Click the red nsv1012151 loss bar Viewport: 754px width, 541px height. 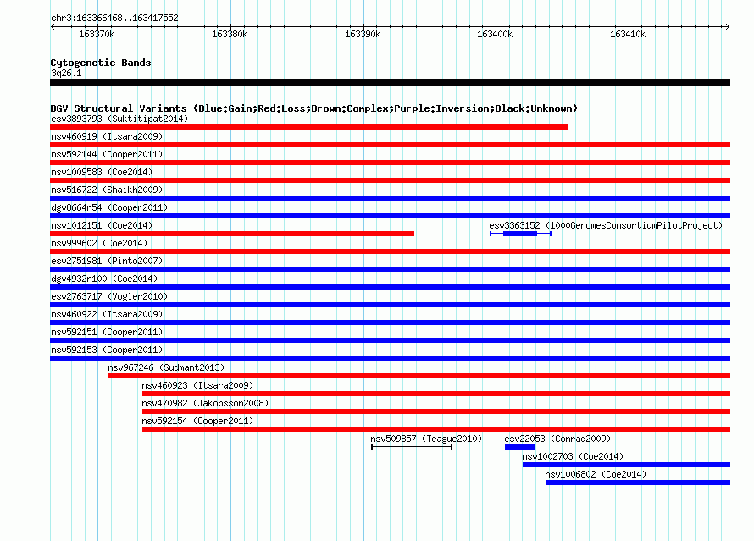click(232, 234)
